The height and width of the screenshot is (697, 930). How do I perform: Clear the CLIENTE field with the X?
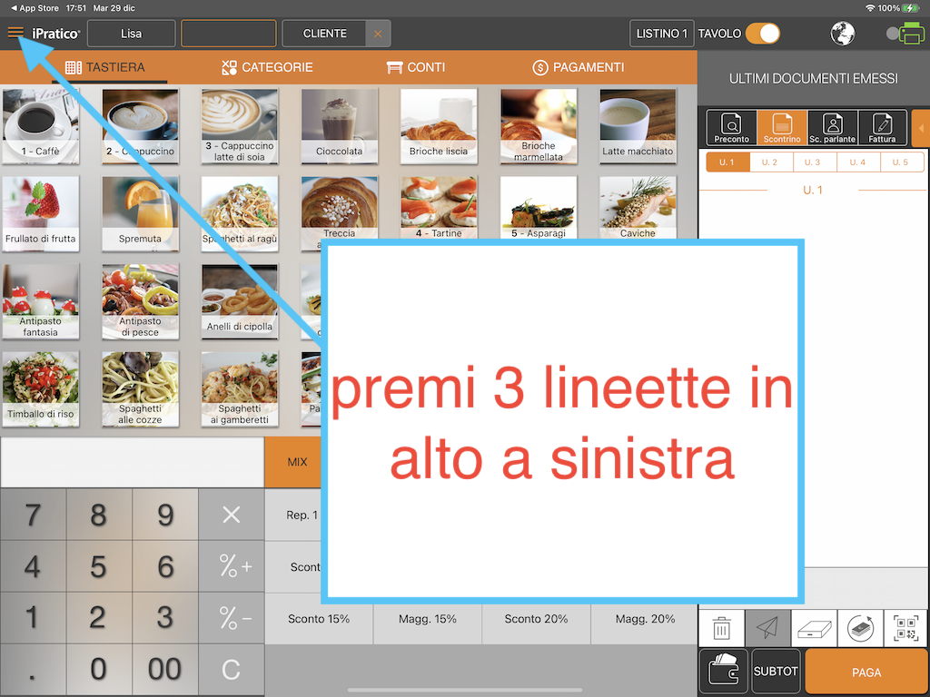point(378,34)
